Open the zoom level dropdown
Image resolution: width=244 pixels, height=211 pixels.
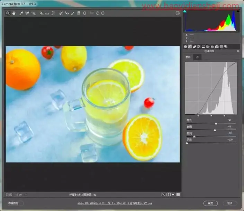pyautogui.click(x=26, y=195)
